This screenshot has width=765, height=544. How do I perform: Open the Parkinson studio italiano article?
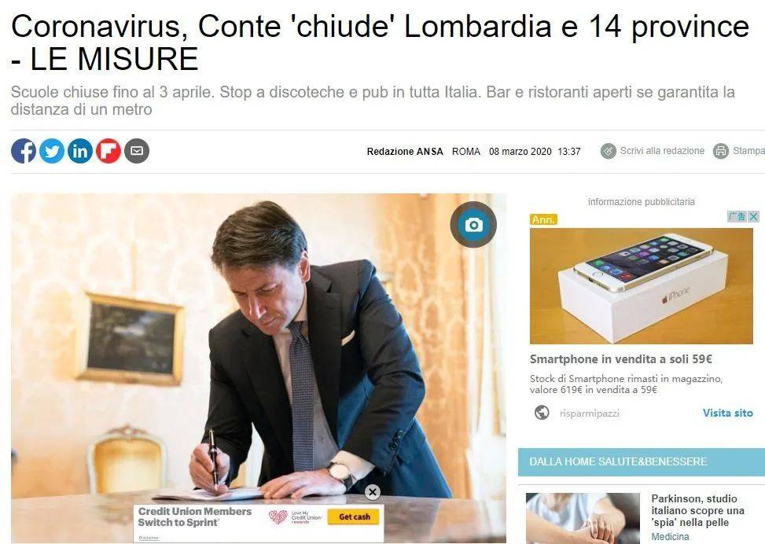pyautogui.click(x=697, y=510)
